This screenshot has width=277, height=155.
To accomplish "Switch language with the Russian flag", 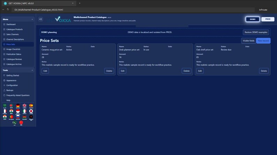I will point(18,117).
